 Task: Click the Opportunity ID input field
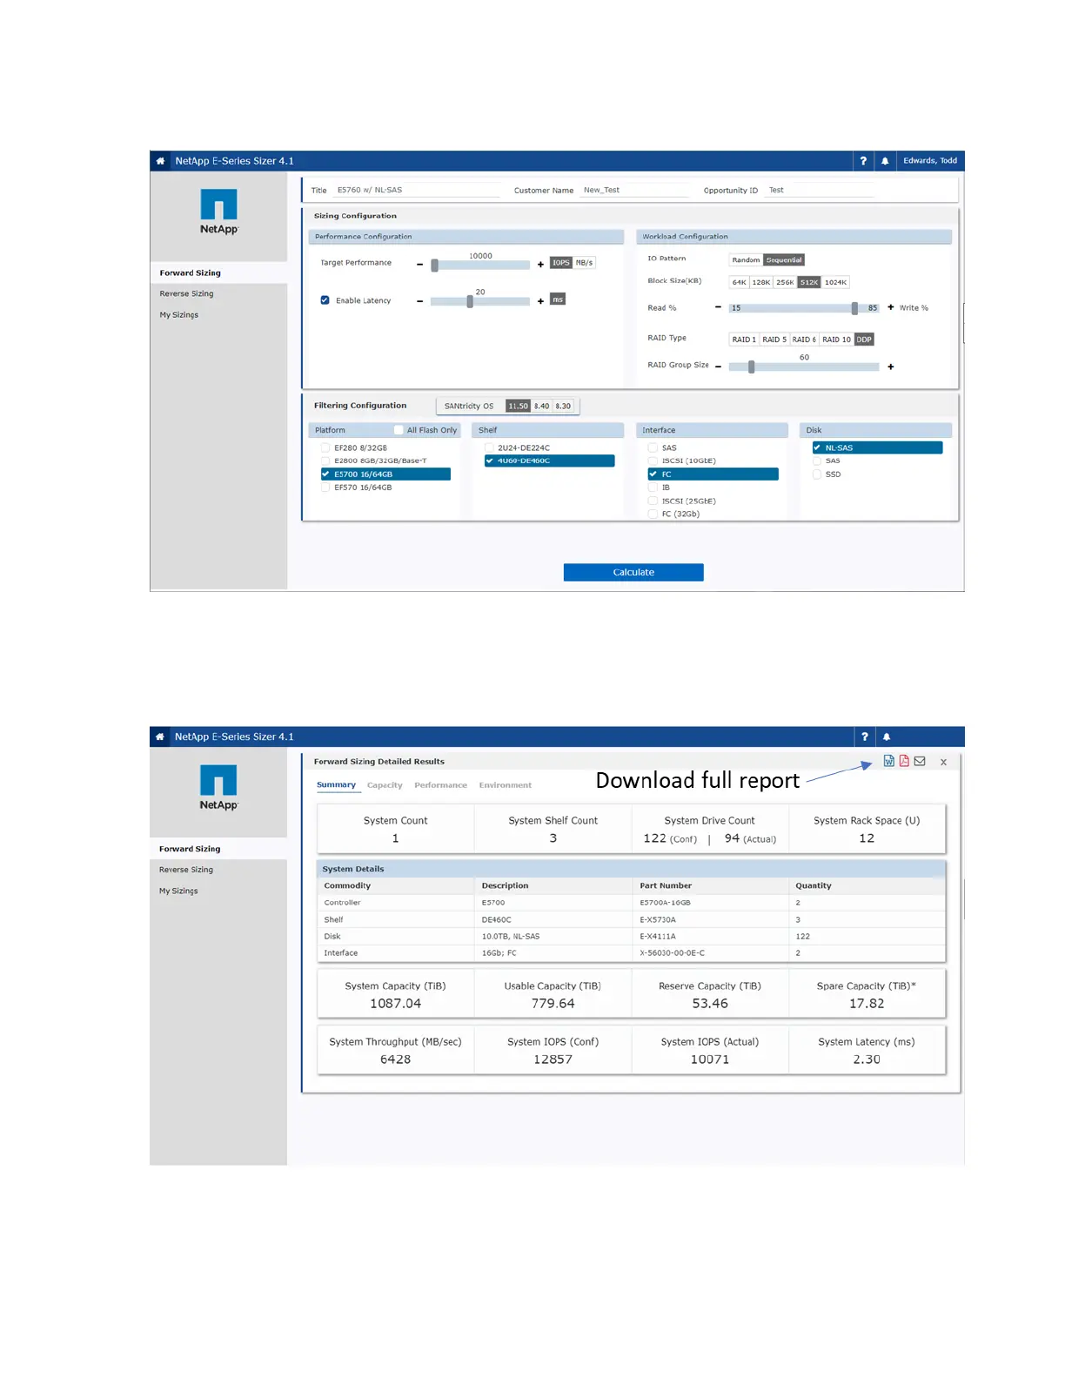click(820, 190)
